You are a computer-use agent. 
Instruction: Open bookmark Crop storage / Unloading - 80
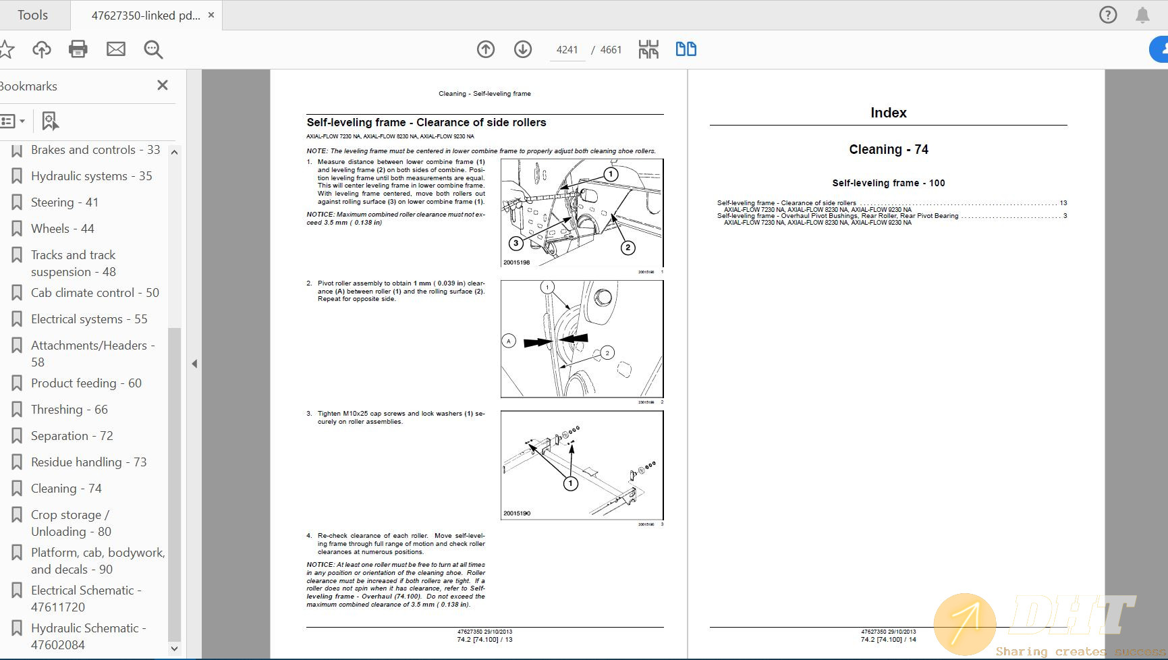(72, 523)
